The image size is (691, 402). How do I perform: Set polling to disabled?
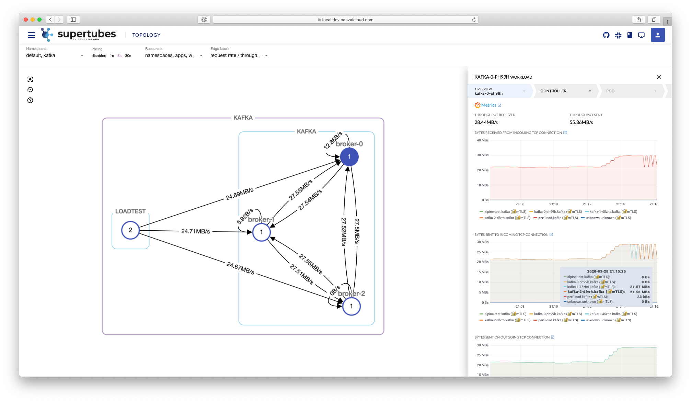click(x=99, y=56)
